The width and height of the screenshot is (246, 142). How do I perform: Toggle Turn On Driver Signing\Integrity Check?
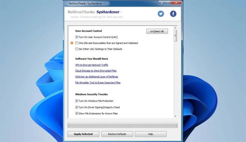[77, 107]
